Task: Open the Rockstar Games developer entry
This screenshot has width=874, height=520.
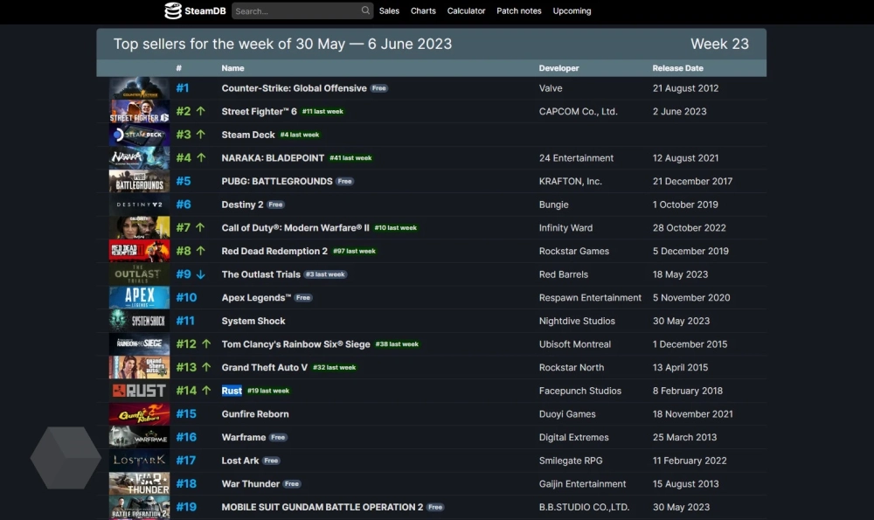Action: [574, 252]
